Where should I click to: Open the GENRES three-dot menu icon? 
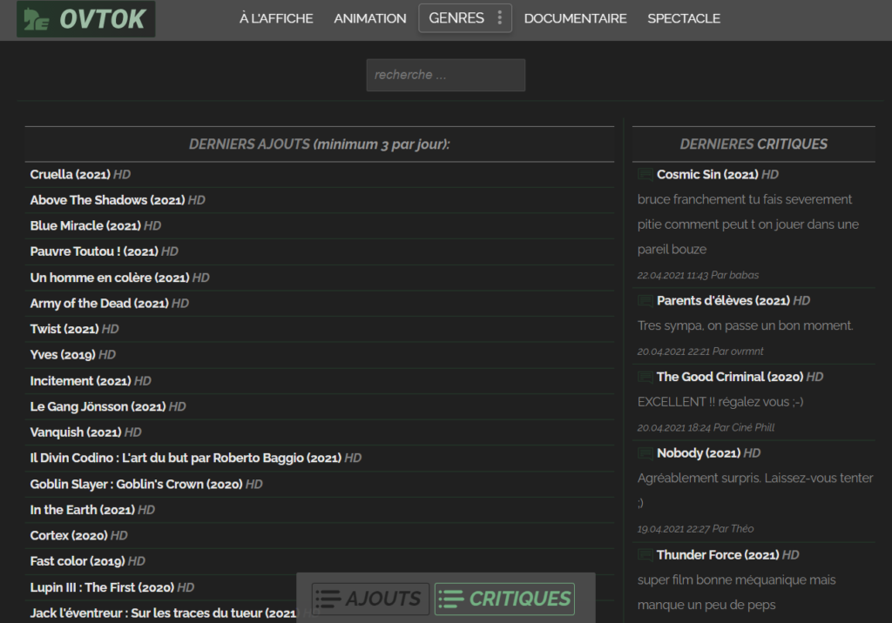click(499, 17)
